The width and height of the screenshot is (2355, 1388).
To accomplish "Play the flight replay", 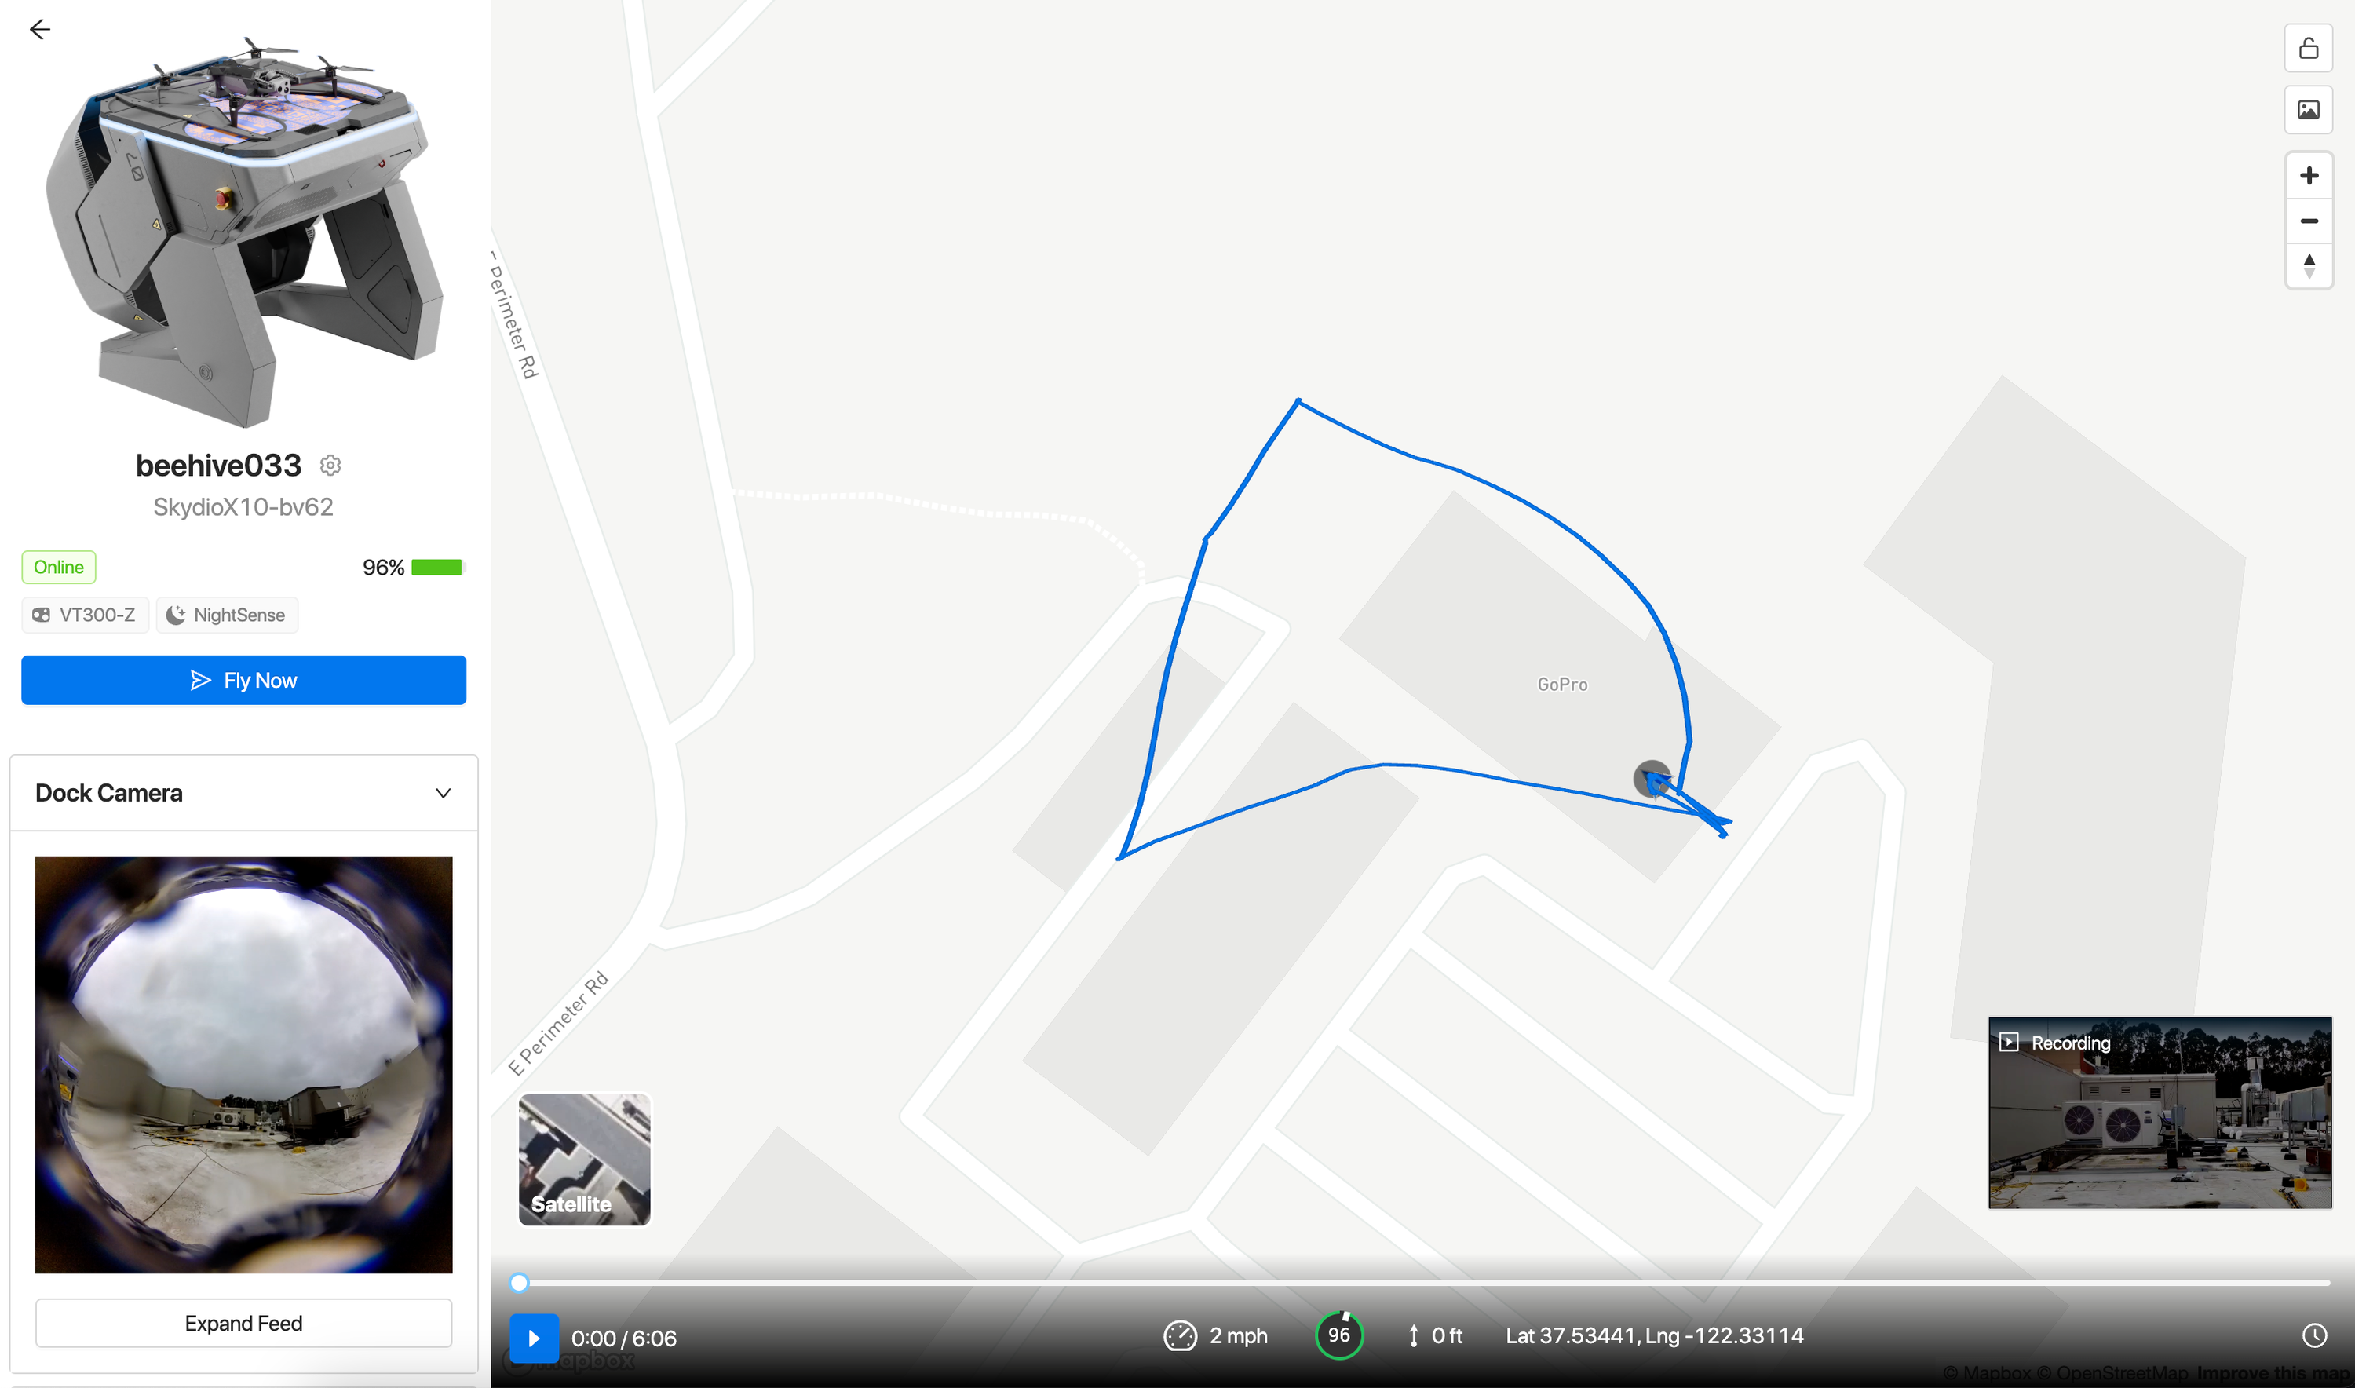I will 534,1338.
